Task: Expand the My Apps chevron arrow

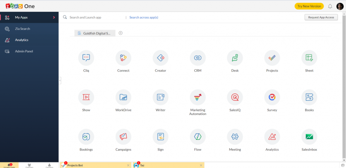Action: pos(54,18)
